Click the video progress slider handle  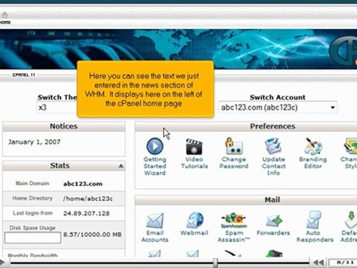[215, 263]
